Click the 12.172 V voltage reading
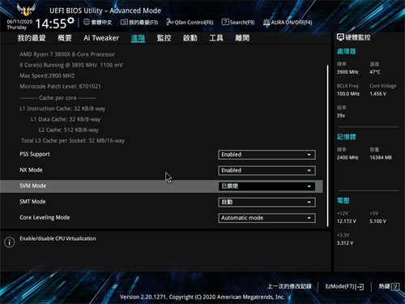 (x=347, y=221)
